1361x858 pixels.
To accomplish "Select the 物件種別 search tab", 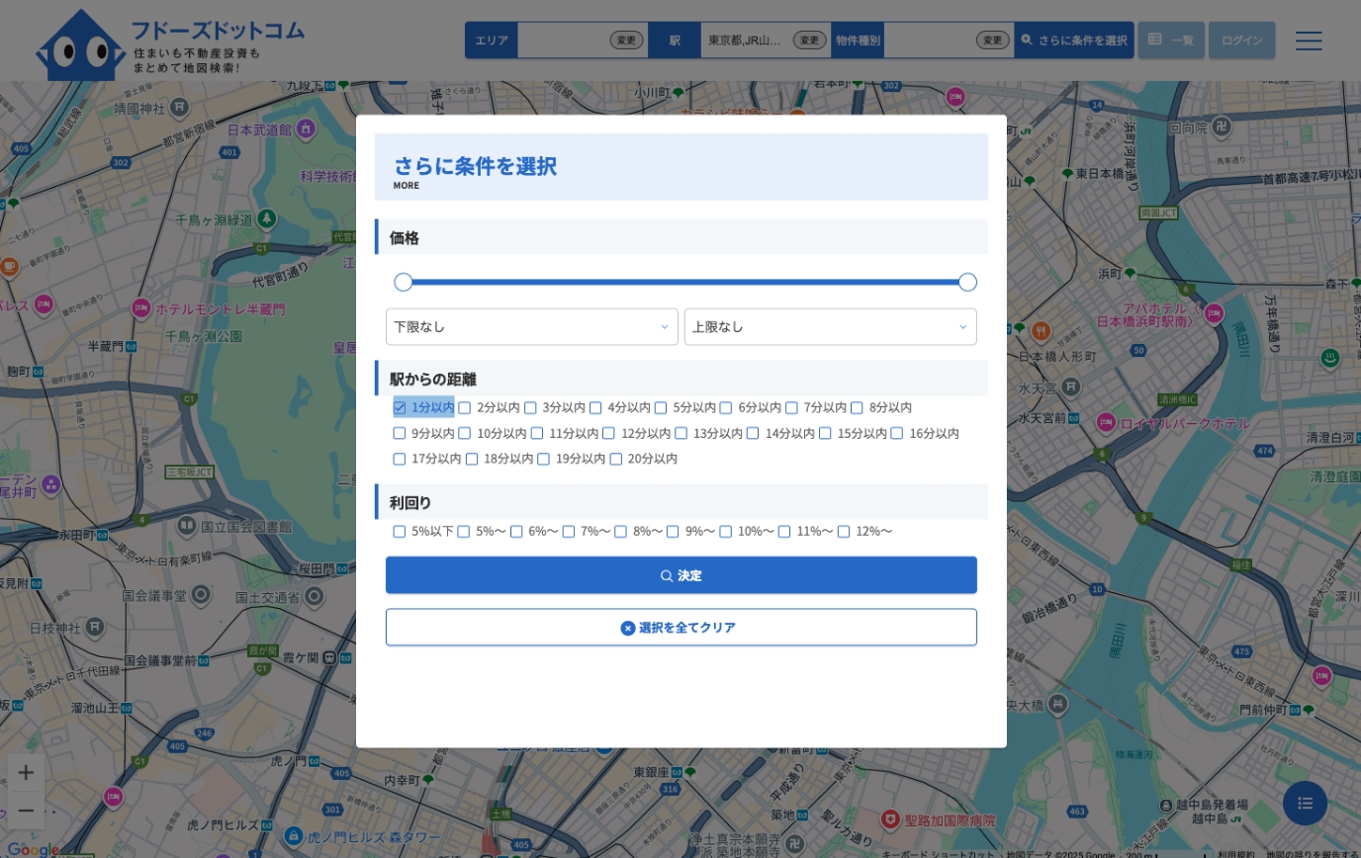I will [858, 41].
